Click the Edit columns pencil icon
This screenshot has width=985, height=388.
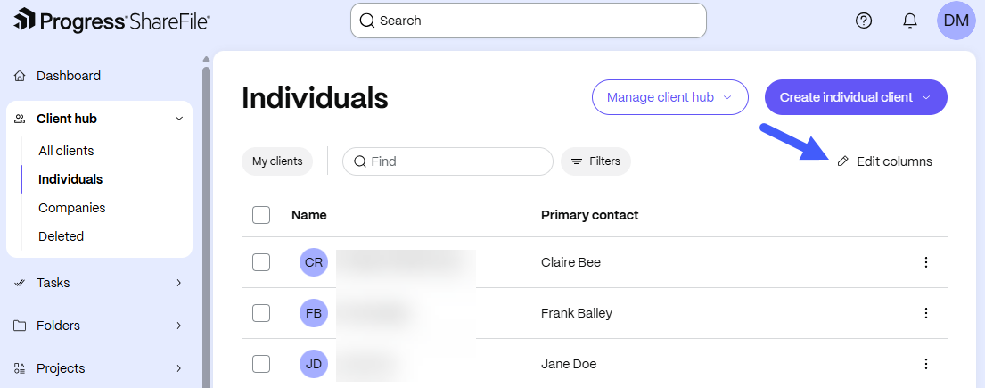pos(843,161)
